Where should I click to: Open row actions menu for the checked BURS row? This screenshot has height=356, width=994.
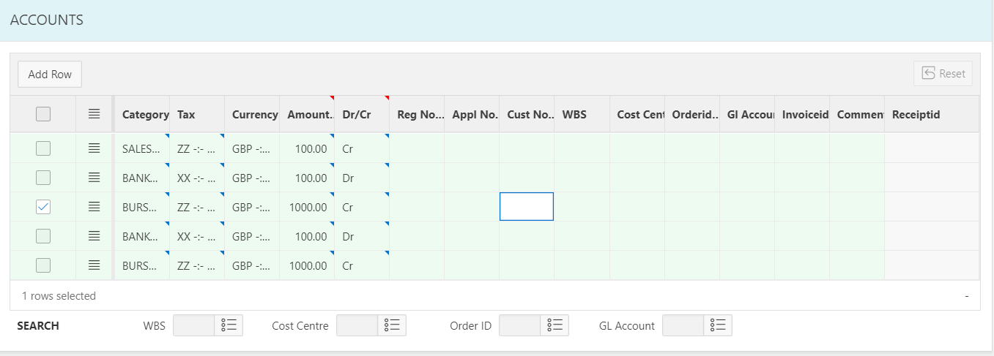click(x=94, y=207)
